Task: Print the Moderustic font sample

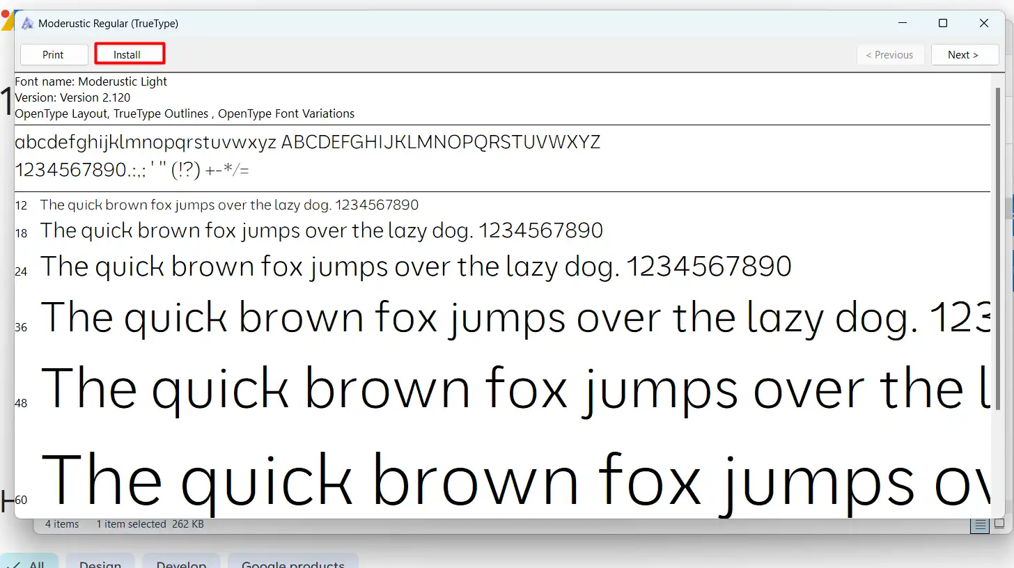Action: click(x=54, y=54)
